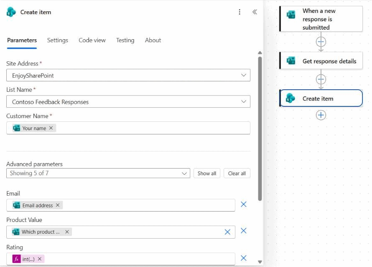
Task: Click the Forms icon on trigger card
Action: click(x=291, y=15)
